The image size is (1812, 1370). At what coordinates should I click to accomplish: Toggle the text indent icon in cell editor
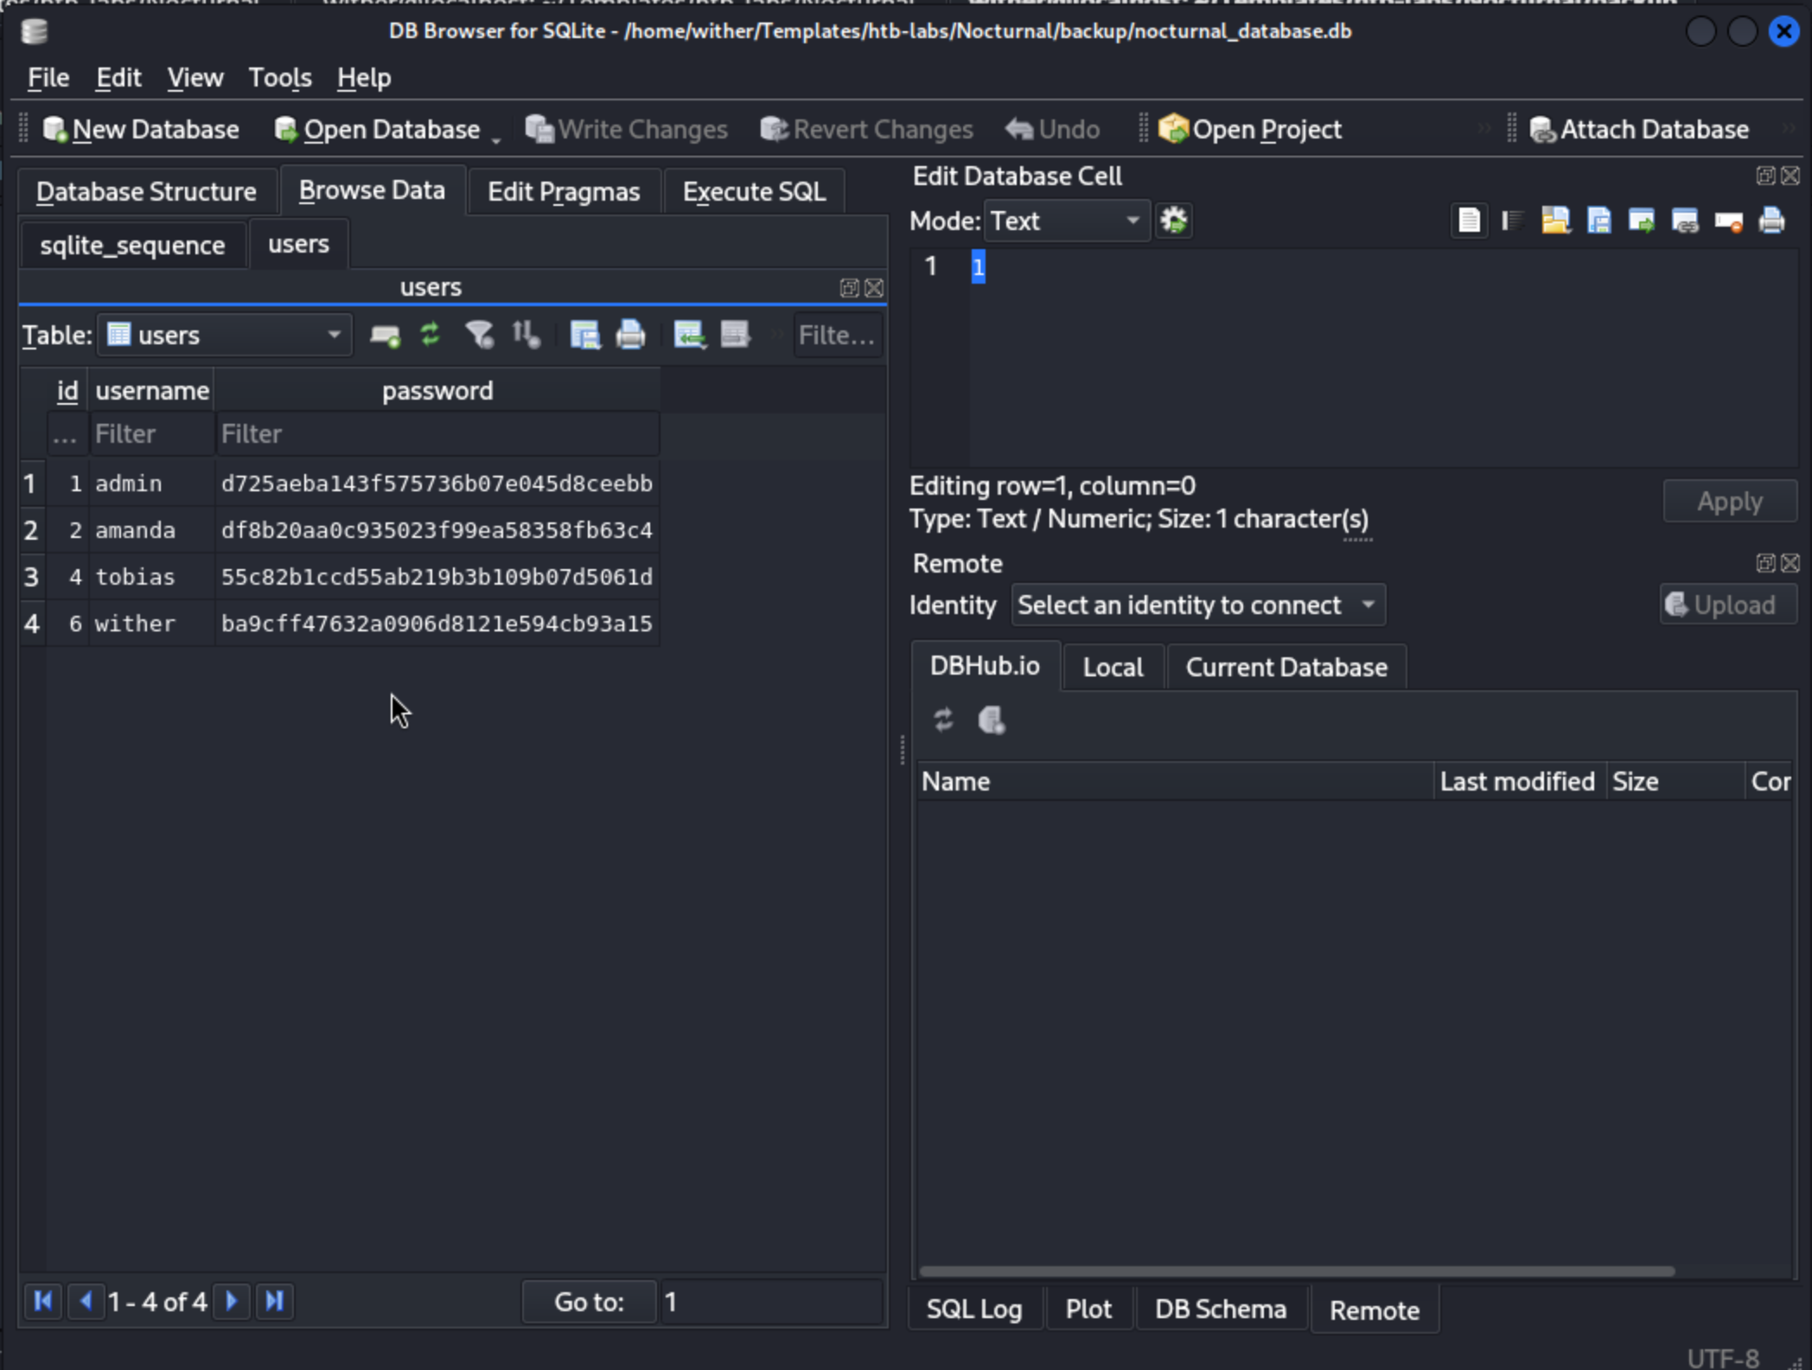tap(1512, 221)
